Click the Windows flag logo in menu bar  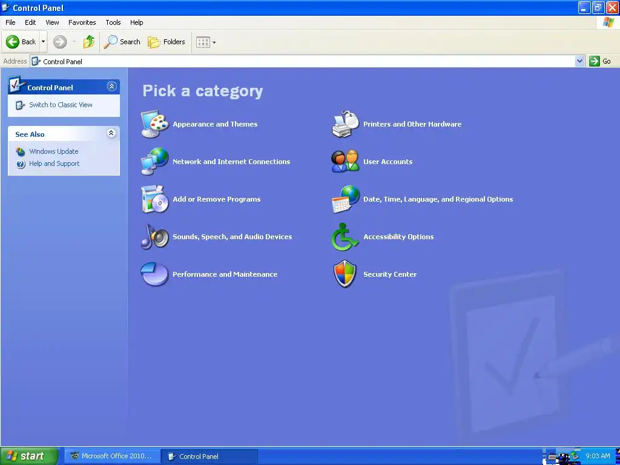pos(608,22)
